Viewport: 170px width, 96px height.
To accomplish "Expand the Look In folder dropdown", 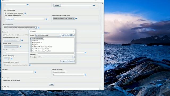I will click(60, 35).
